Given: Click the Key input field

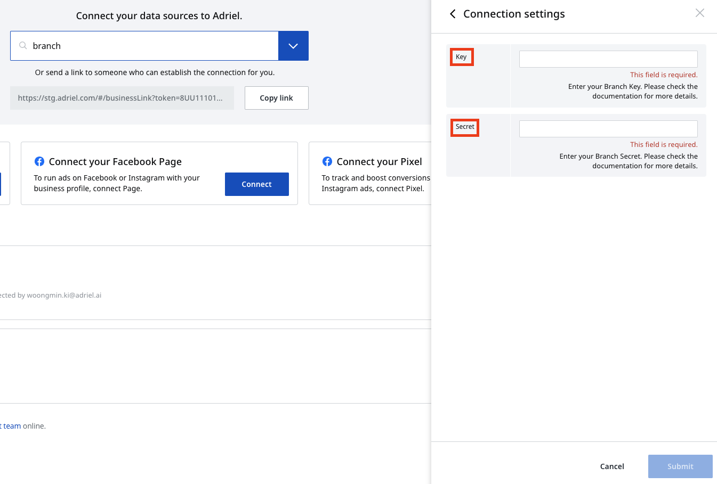Looking at the screenshot, I should (x=608, y=59).
